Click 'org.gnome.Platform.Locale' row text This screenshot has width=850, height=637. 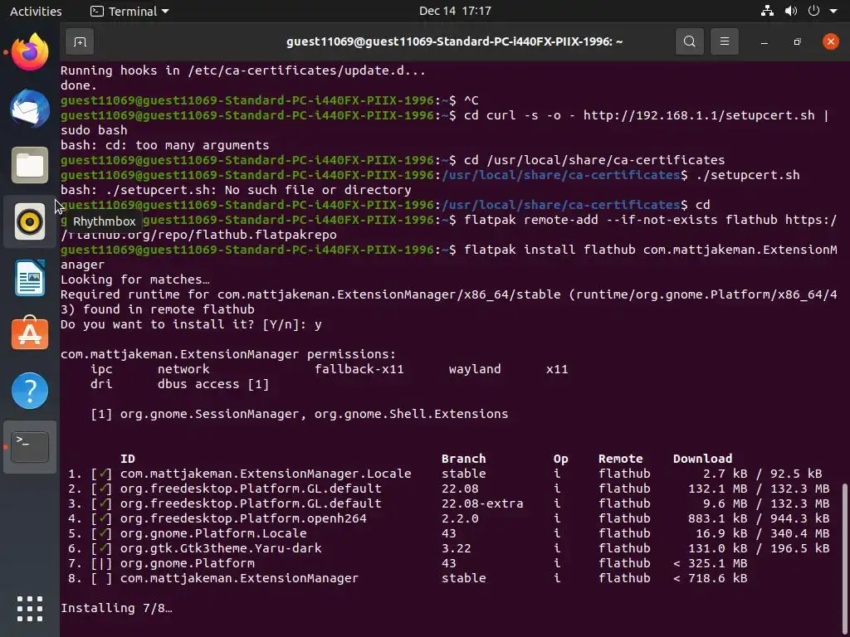click(213, 533)
